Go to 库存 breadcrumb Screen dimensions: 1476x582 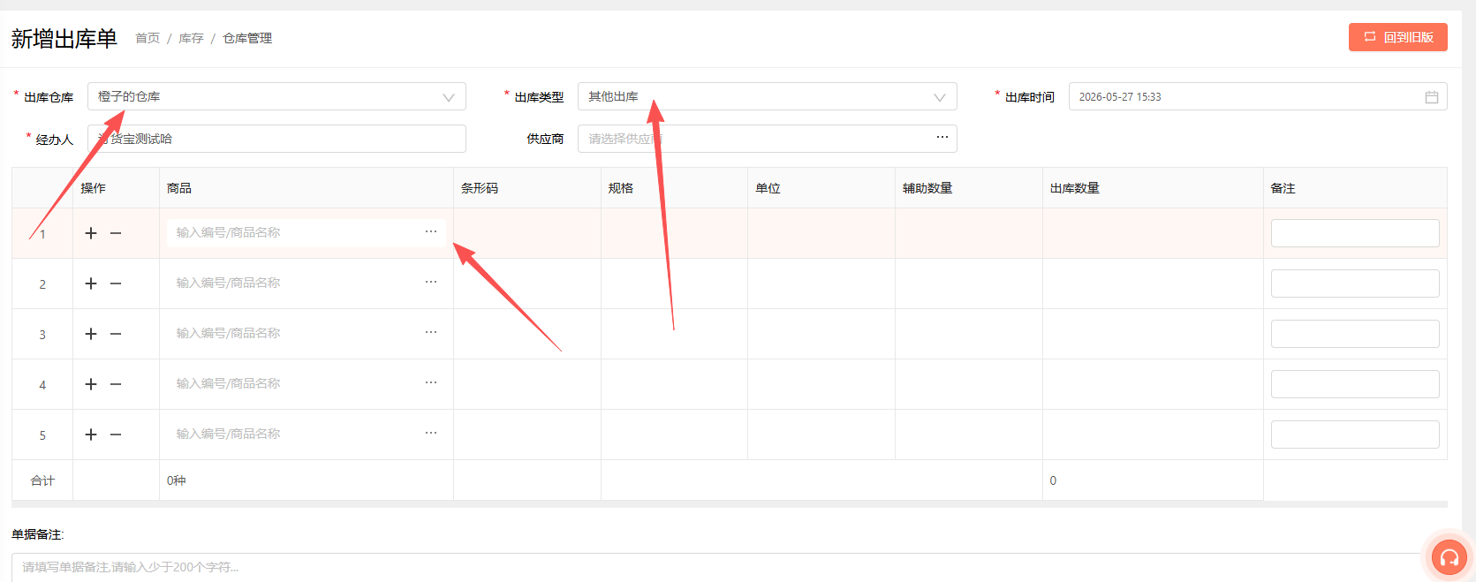[x=191, y=38]
